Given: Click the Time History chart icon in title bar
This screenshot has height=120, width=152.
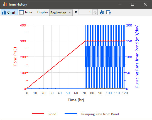Looking at the screenshot, I should click(5, 4).
